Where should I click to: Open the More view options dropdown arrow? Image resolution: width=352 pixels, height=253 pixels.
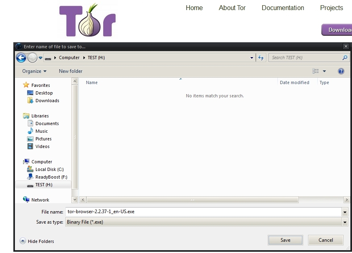click(324, 71)
